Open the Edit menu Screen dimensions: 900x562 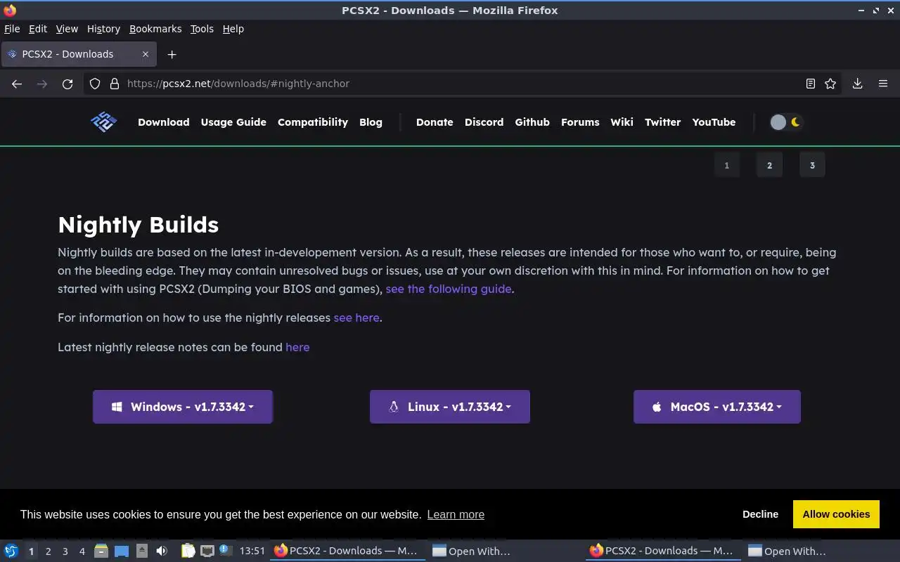click(x=38, y=29)
